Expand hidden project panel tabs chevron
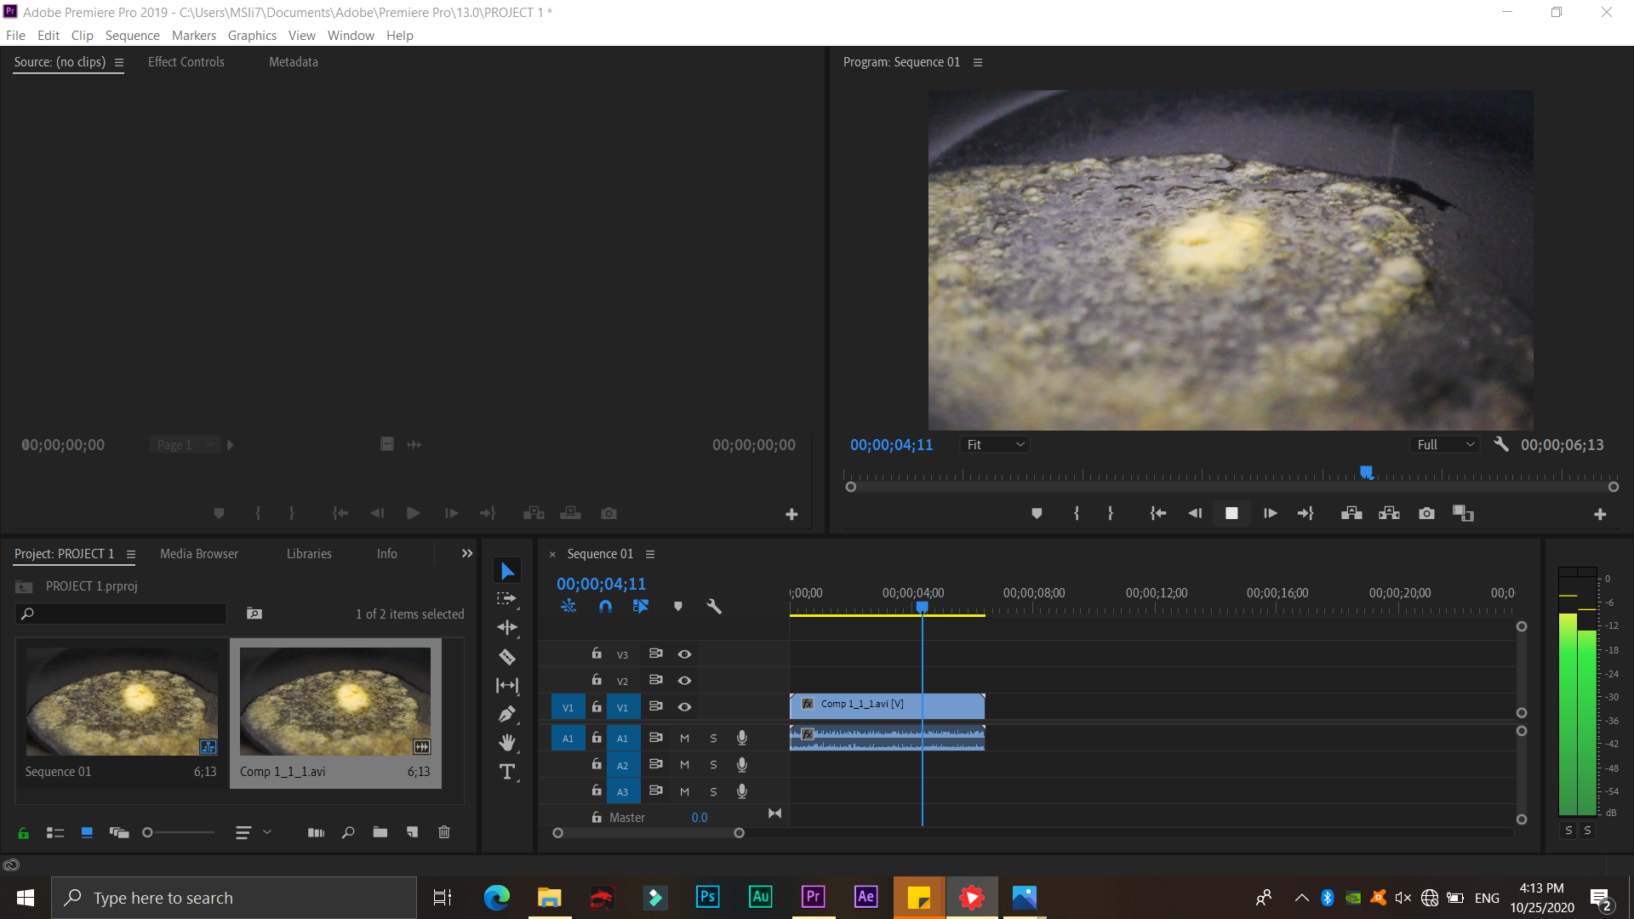 point(467,554)
